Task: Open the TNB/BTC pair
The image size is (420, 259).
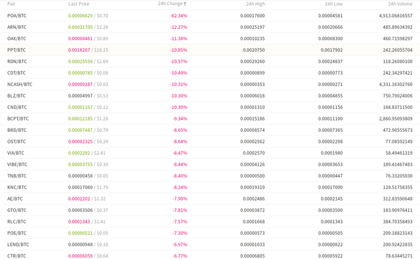Action: pyautogui.click(x=17, y=176)
